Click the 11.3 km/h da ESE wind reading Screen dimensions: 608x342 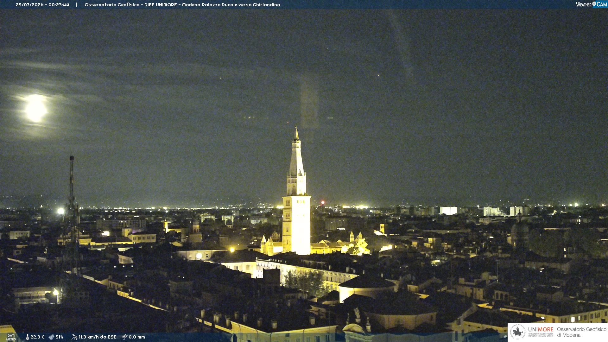pos(98,337)
